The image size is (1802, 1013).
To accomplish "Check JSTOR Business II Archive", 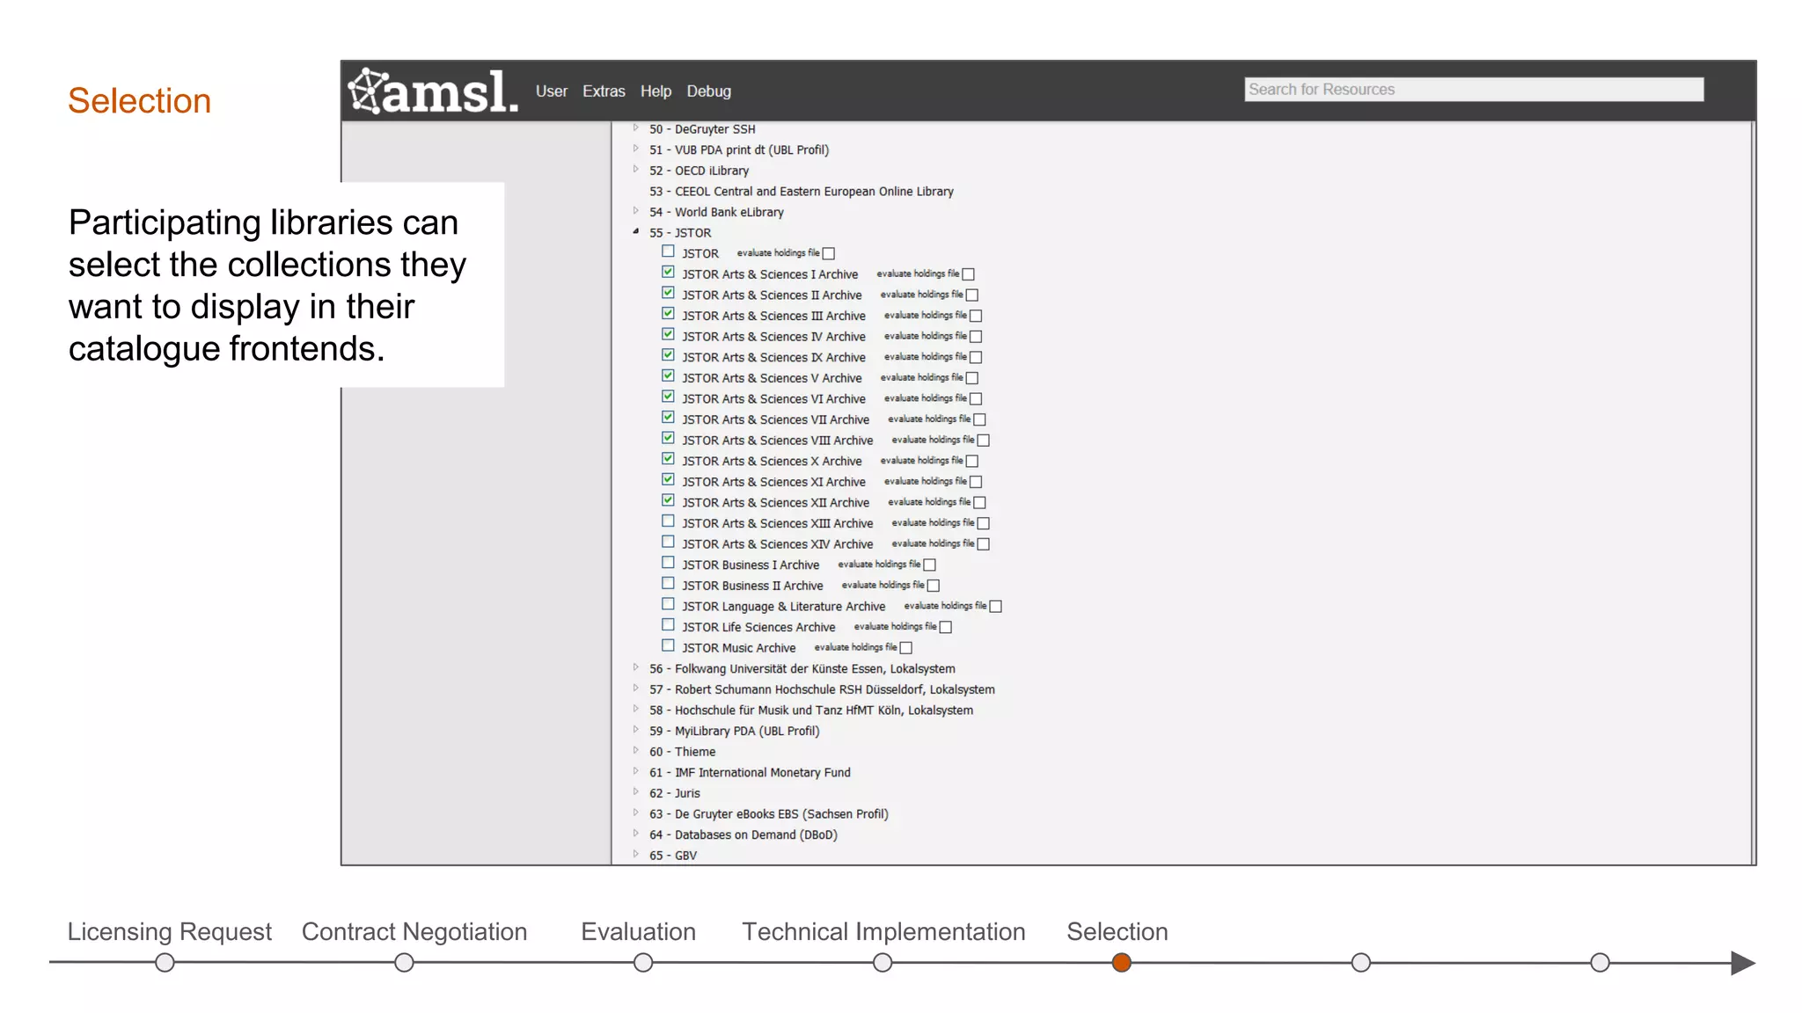I will tap(668, 584).
